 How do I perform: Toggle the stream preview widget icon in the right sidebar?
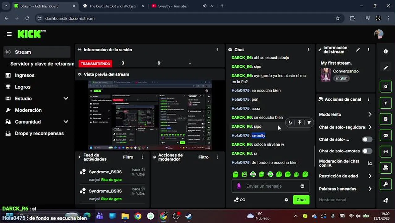click(x=386, y=86)
